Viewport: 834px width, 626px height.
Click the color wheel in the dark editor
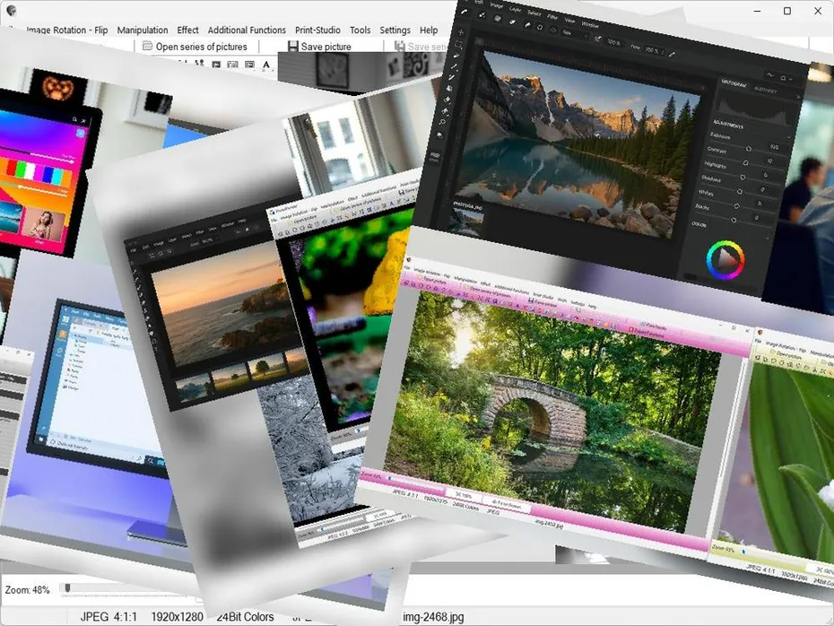tap(725, 260)
